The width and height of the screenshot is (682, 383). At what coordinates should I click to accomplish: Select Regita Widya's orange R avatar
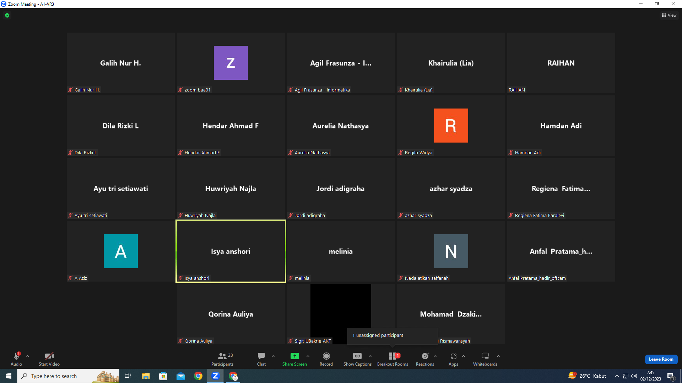tap(451, 126)
